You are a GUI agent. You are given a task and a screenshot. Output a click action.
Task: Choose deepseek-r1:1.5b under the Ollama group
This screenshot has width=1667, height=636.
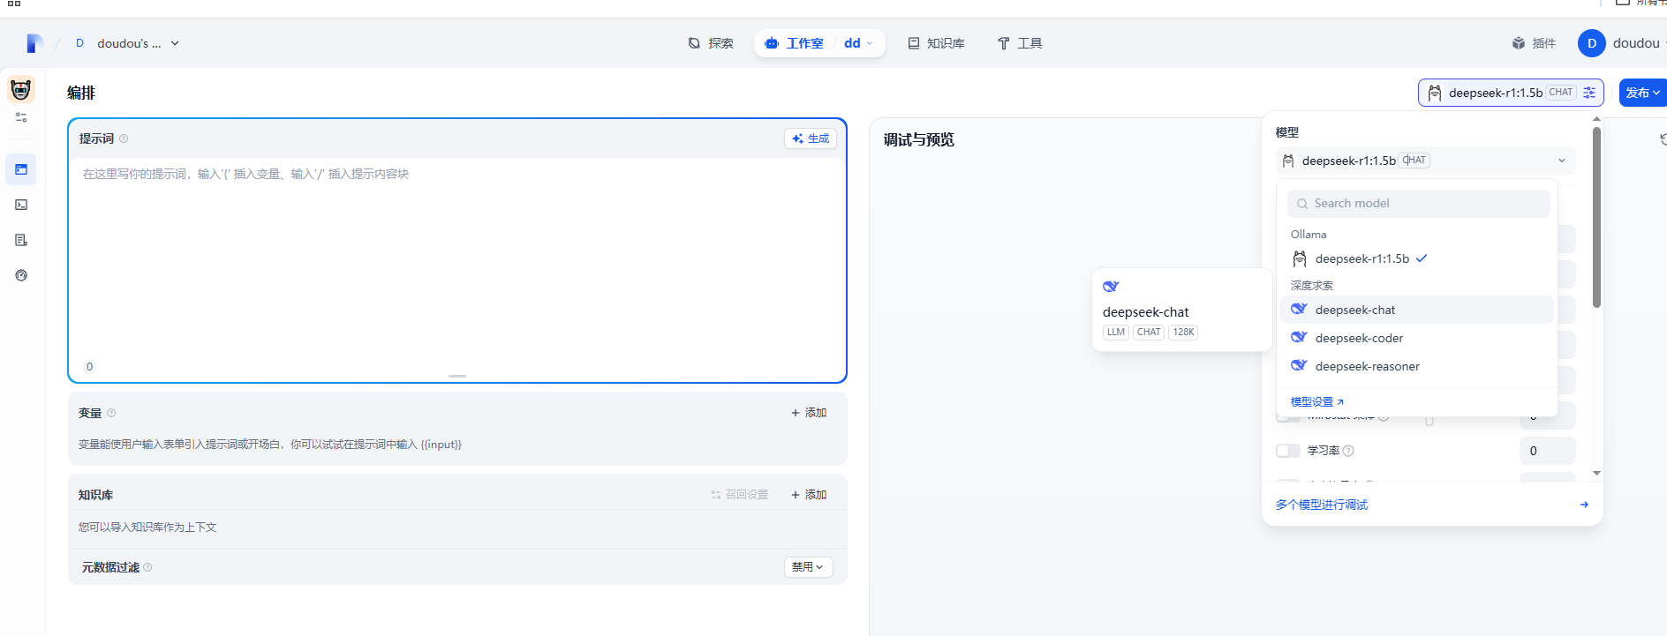(1416, 258)
